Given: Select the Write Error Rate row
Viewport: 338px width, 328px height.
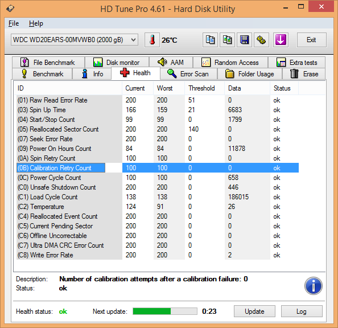Looking at the screenshot, I should pos(158,255).
